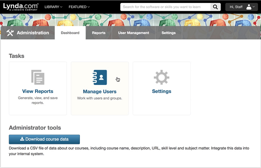Switch to the Dashboard tab

click(70, 33)
